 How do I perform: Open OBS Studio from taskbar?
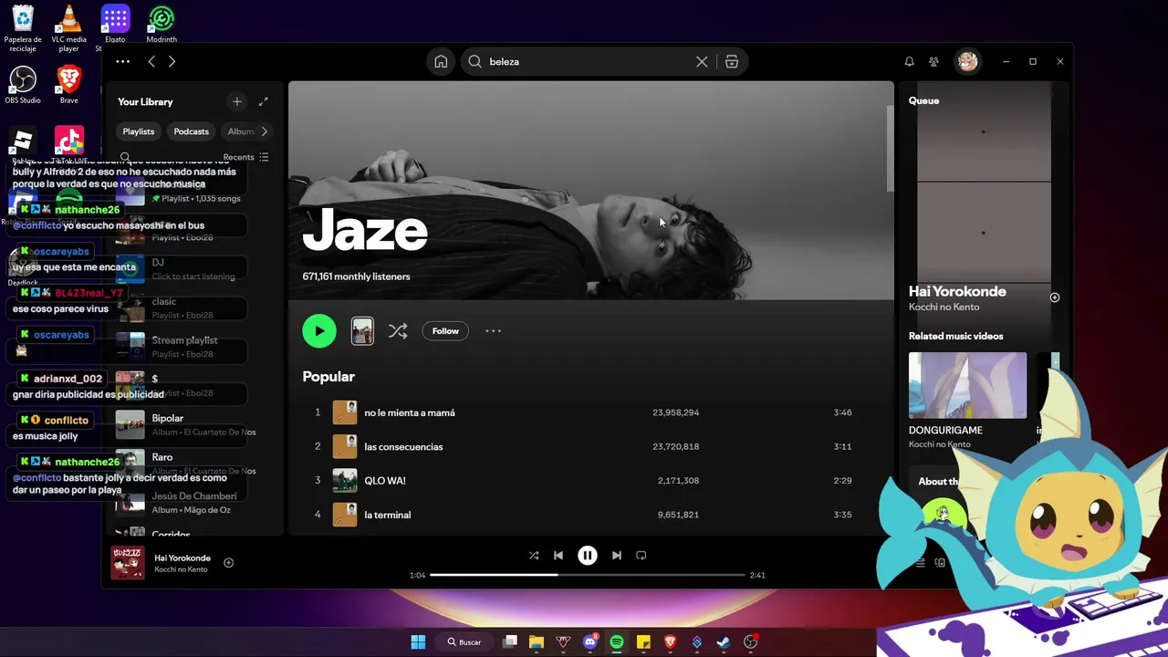click(751, 641)
